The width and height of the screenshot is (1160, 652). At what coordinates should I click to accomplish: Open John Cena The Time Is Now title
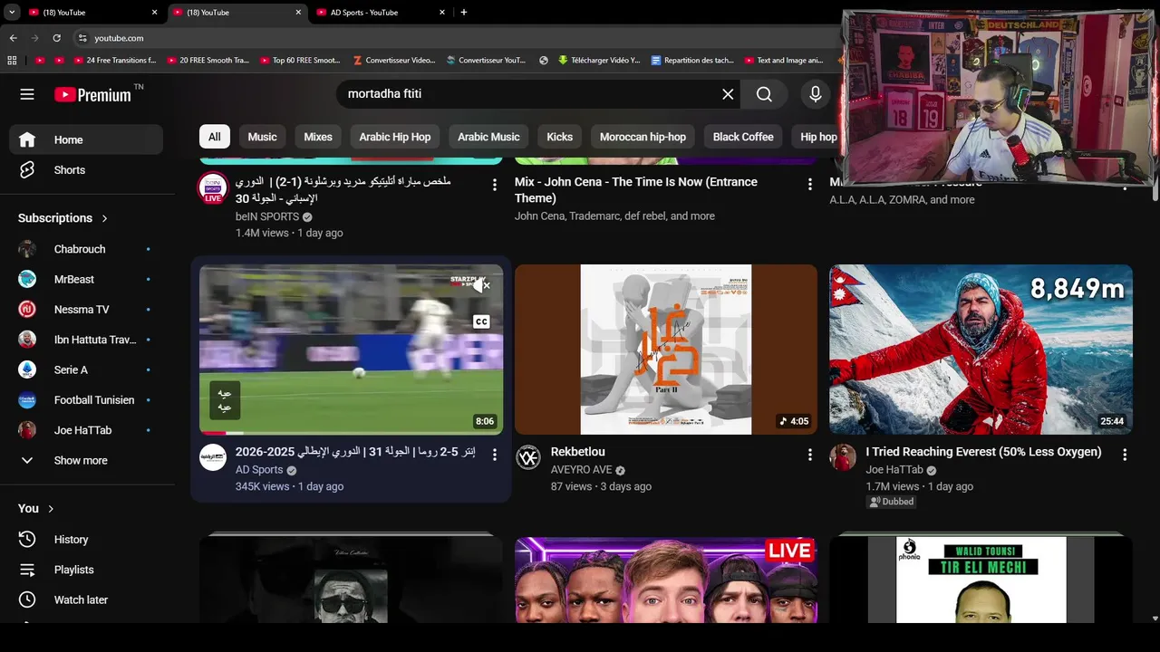coord(636,189)
